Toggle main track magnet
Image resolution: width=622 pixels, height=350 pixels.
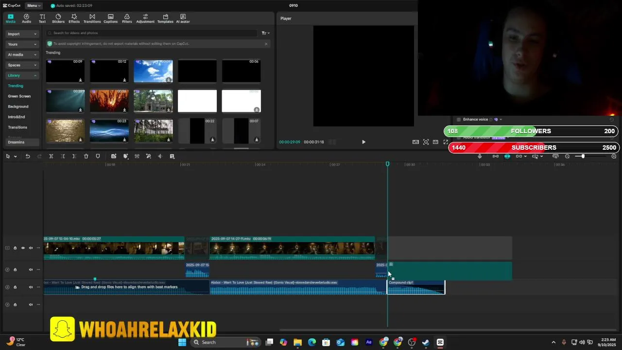pos(495,156)
